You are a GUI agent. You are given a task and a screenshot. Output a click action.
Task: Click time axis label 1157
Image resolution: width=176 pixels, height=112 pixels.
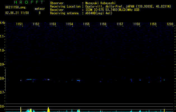(x=120, y=24)
